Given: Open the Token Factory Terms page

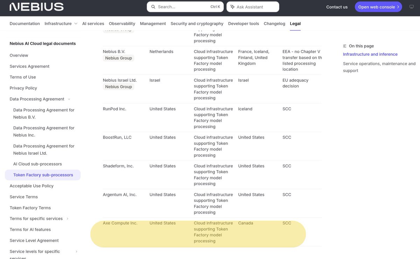Looking at the screenshot, I should point(30,208).
